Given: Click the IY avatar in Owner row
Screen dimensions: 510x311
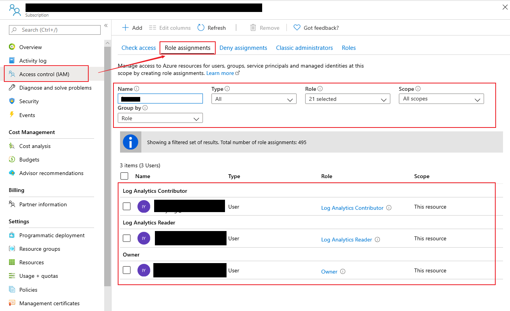Looking at the screenshot, I should pos(144,270).
